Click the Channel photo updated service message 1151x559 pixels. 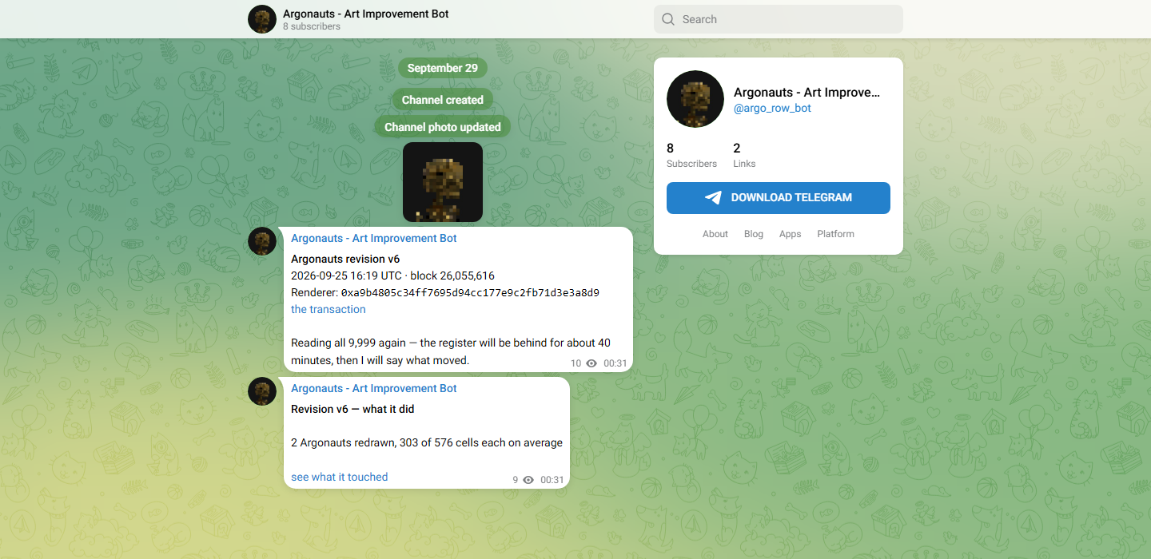point(443,127)
